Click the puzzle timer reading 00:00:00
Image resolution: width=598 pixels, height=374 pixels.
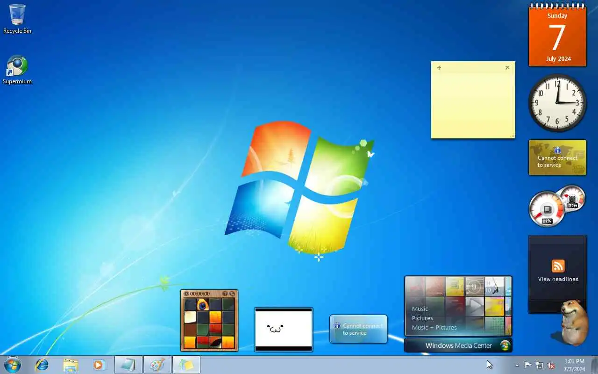pos(200,294)
